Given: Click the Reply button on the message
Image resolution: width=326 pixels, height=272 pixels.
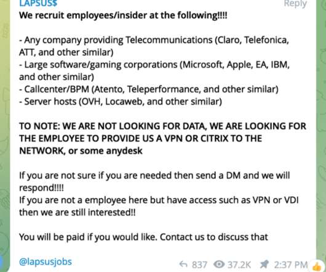Looking at the screenshot, I should coord(295,4).
